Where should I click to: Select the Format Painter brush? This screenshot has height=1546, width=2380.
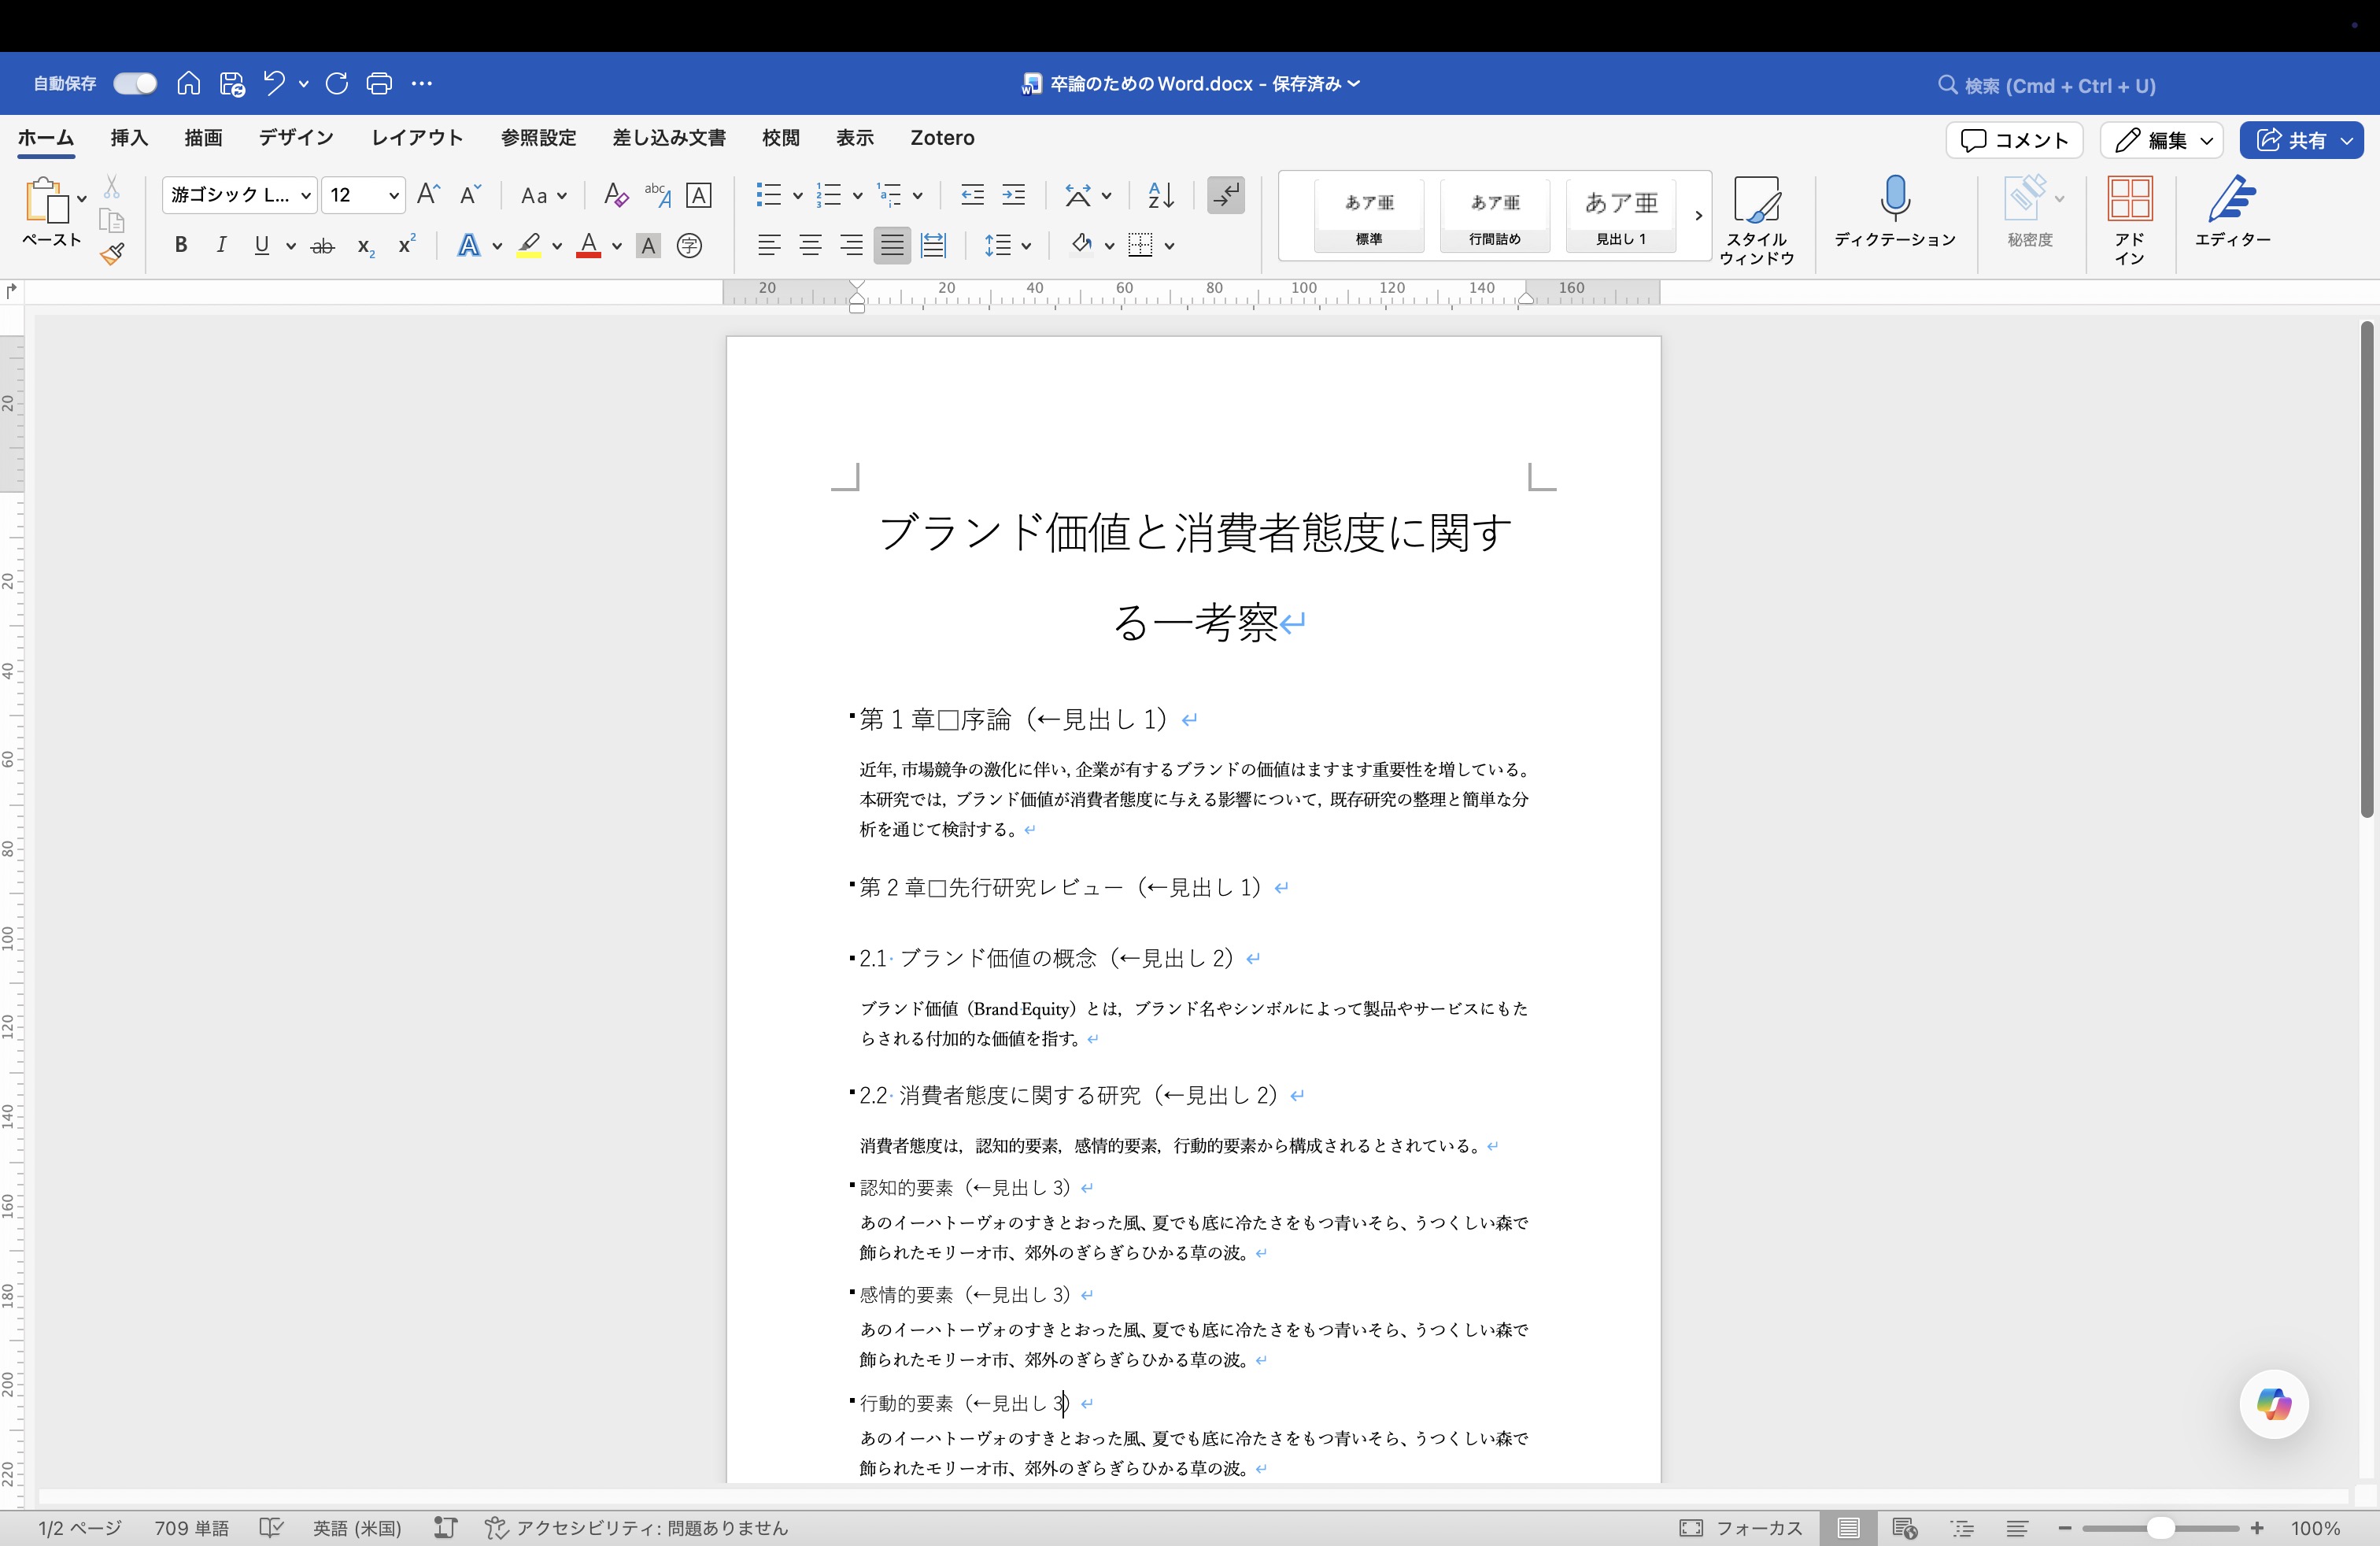[x=112, y=254]
